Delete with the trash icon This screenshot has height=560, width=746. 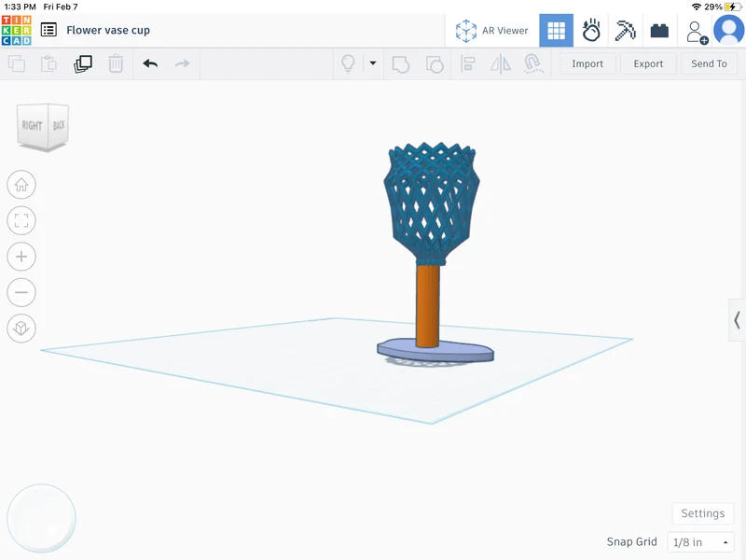click(116, 63)
